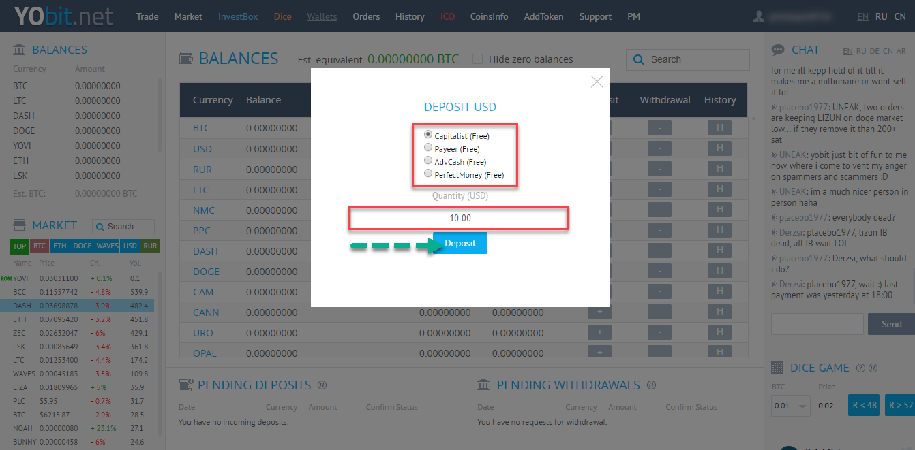Select the PerfectMoney (Free) payment option

click(428, 174)
